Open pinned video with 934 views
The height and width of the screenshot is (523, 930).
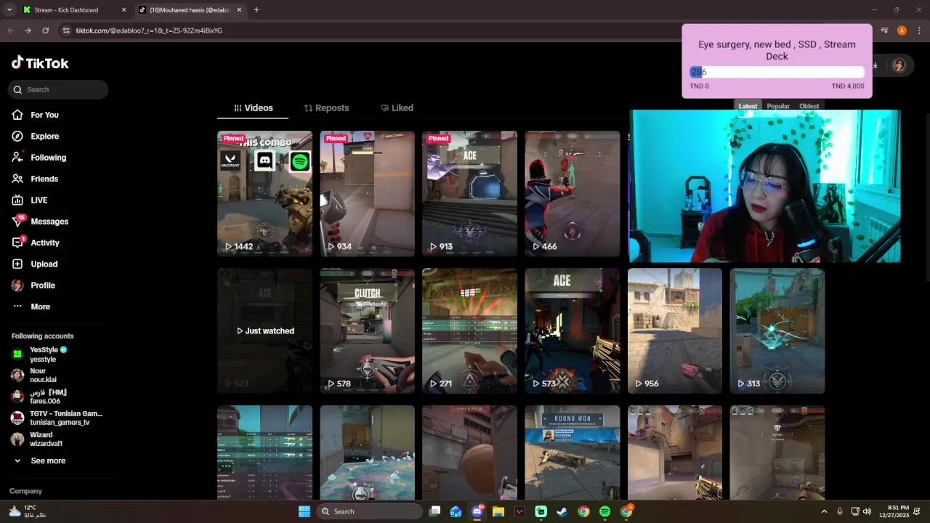coord(367,193)
